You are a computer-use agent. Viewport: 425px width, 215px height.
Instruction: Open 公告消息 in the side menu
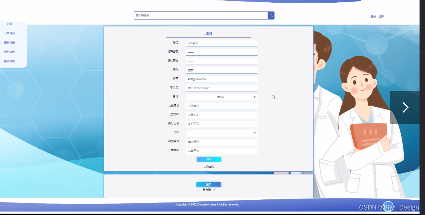(x=9, y=33)
